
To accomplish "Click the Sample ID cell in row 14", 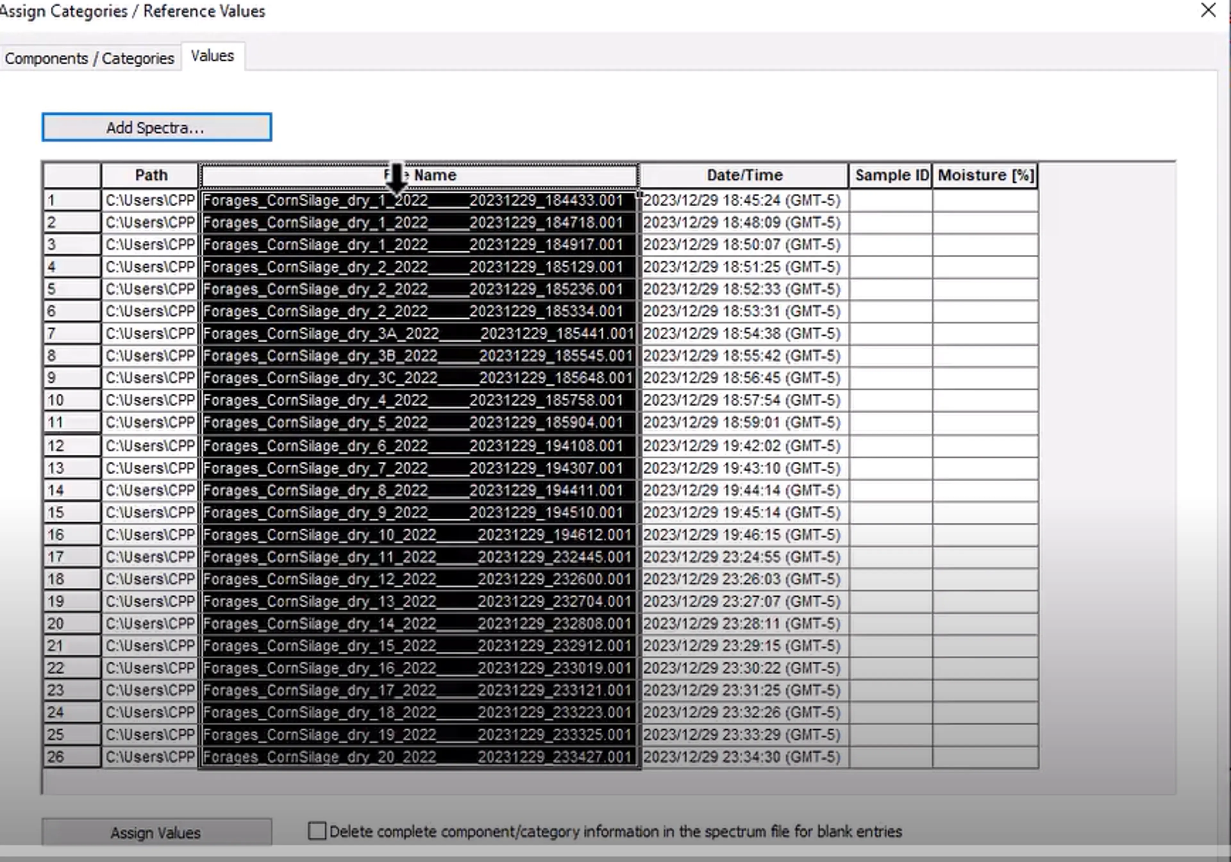I will pos(891,491).
